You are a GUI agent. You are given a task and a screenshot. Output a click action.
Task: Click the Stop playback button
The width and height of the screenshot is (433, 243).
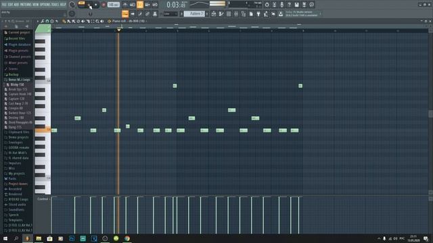click(x=96, y=5)
